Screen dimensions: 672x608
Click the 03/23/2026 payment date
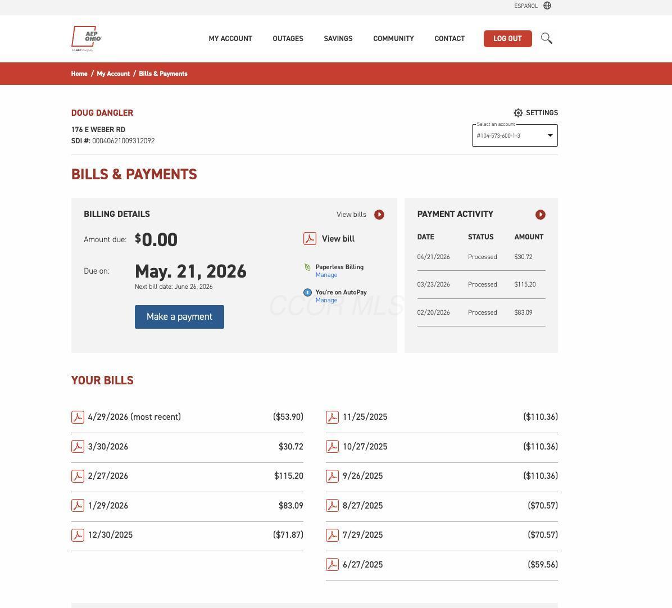point(433,284)
